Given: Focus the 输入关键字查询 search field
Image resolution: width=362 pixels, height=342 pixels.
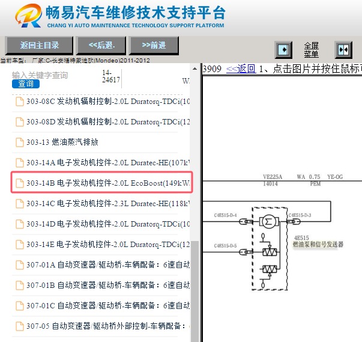Looking at the screenshot, I should click(x=40, y=75).
